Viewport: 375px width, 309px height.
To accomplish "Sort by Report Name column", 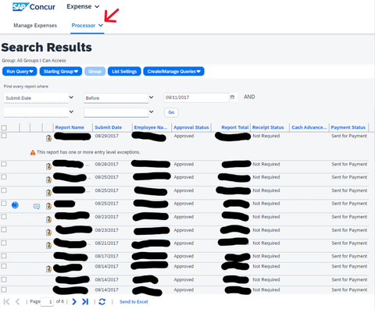I will 70,127.
